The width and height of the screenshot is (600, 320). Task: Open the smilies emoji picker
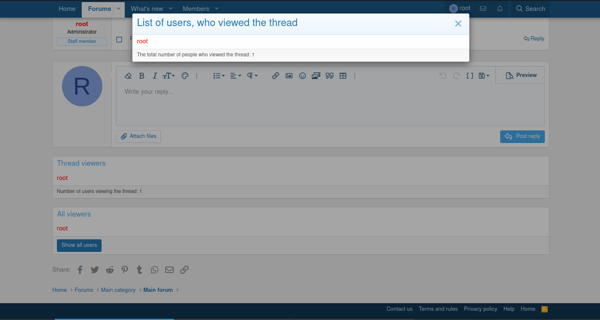pyautogui.click(x=302, y=76)
